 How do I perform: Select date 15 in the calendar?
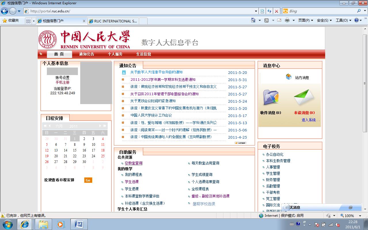(x=75, y=150)
